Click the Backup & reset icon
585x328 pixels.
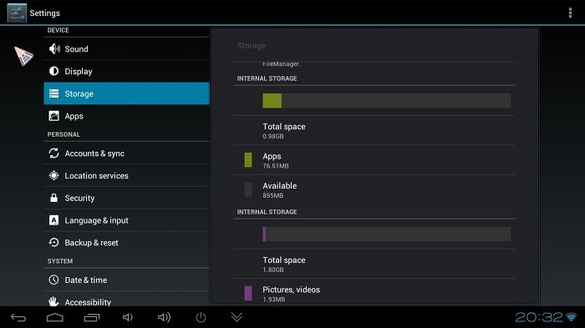(x=53, y=242)
